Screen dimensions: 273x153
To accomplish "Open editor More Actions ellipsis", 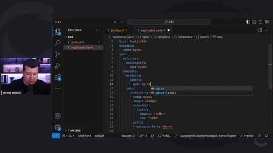I will pyautogui.click(x=266, y=30).
